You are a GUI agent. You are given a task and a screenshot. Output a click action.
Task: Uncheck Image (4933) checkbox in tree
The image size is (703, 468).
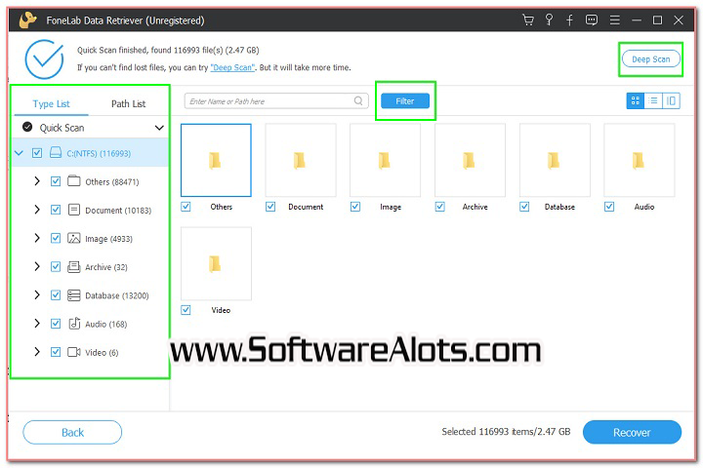(x=56, y=238)
